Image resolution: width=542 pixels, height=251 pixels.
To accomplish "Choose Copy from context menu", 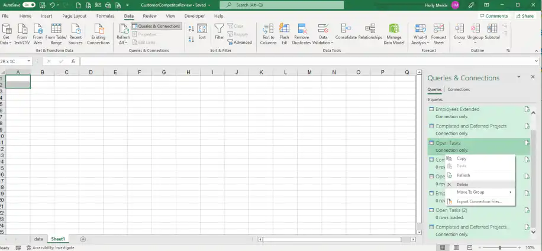I will click(x=480, y=159).
